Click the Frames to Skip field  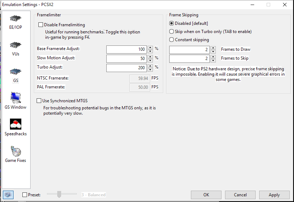click(x=189, y=59)
